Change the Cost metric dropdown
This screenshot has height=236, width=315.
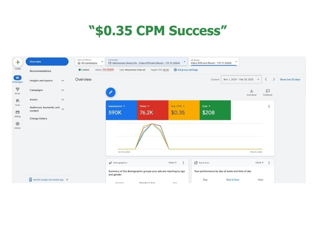click(x=206, y=106)
